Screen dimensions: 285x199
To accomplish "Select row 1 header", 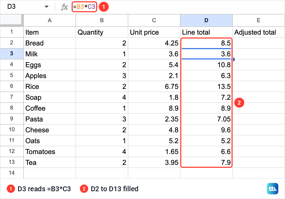I will (x=12, y=32).
